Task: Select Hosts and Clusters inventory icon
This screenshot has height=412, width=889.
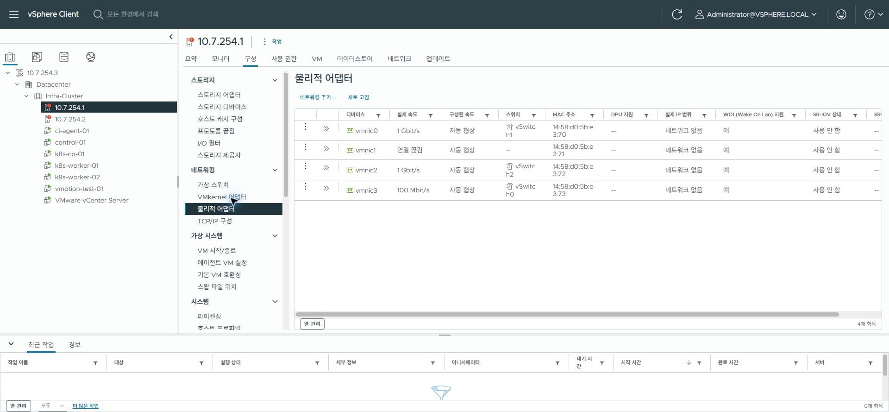Action: [x=10, y=57]
